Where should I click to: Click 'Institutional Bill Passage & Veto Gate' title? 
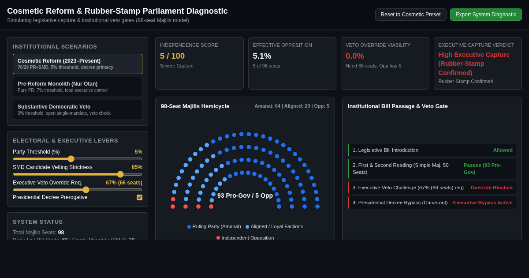coord(398,106)
